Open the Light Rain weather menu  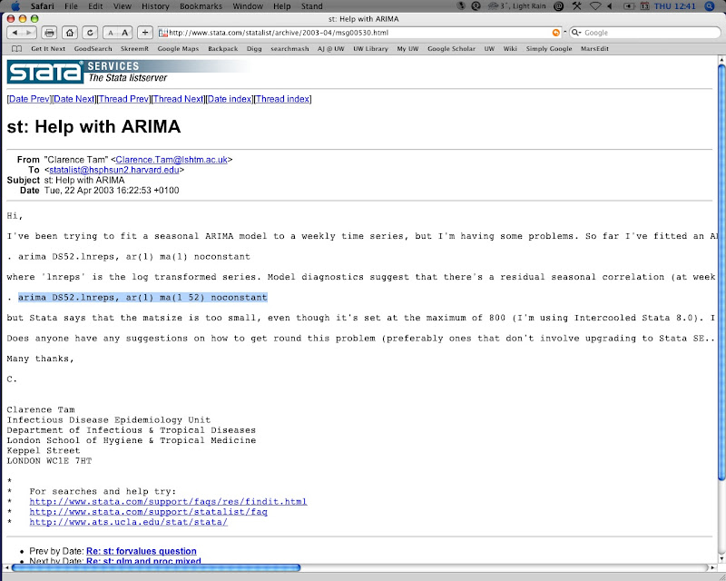(505, 5)
